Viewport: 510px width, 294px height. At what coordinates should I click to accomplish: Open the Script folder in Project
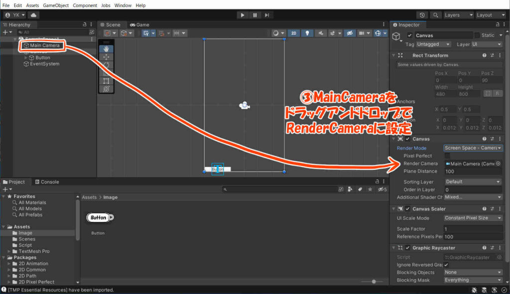[25, 245]
